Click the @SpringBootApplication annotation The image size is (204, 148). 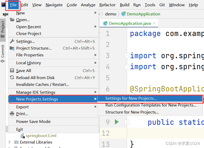pos(167,89)
